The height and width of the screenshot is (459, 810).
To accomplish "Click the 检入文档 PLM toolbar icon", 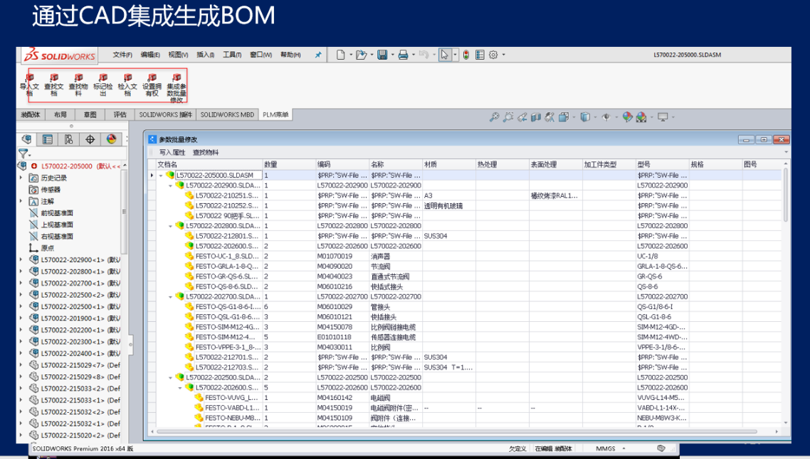I will coord(127,77).
